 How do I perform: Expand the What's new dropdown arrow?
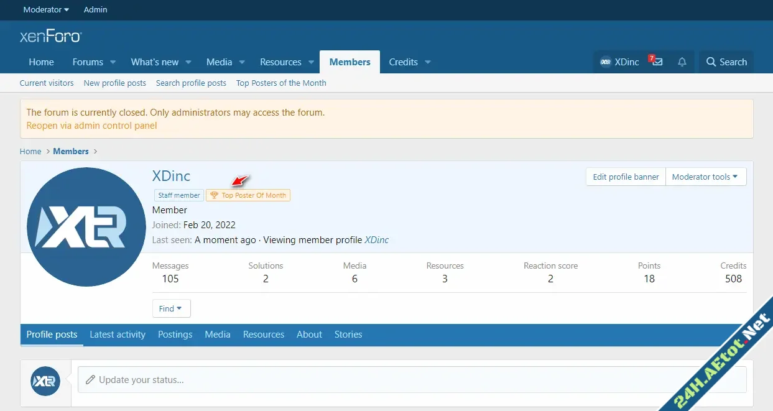tap(188, 62)
